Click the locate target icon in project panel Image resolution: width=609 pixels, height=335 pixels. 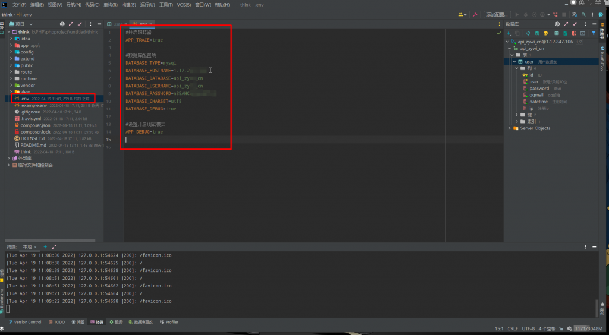click(x=64, y=24)
